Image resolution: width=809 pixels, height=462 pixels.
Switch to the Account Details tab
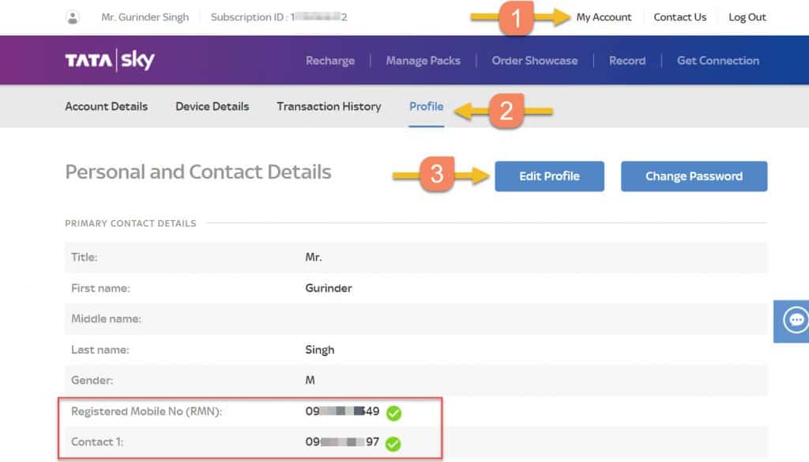tap(106, 106)
